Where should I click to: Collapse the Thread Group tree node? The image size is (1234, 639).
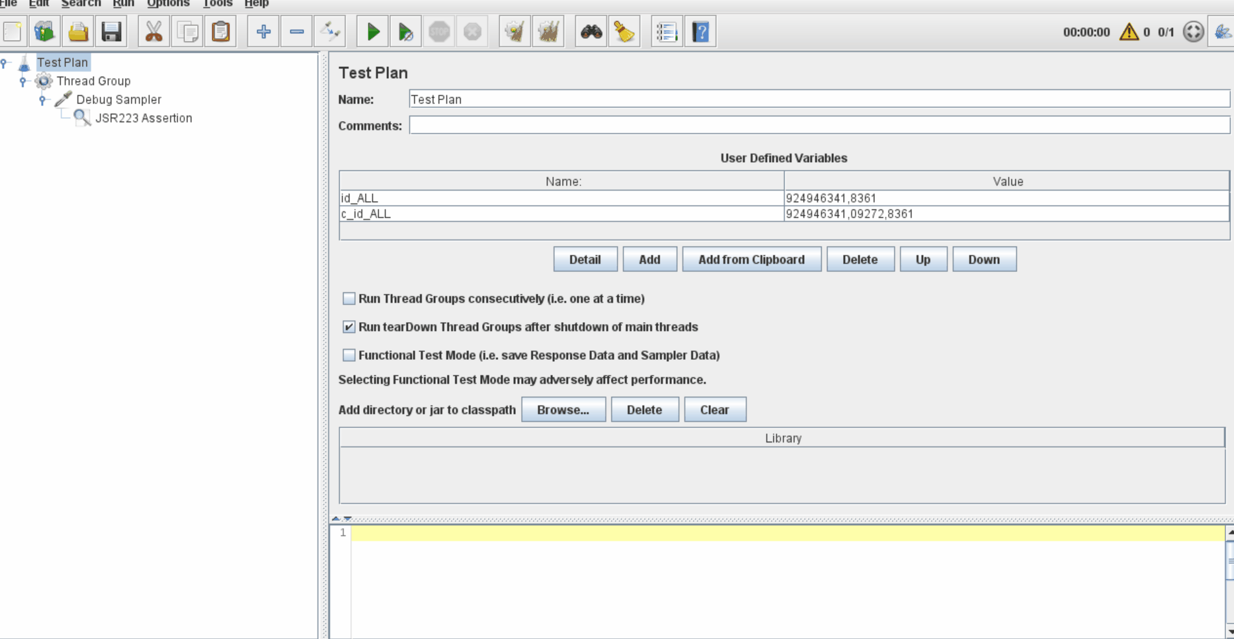[24, 81]
